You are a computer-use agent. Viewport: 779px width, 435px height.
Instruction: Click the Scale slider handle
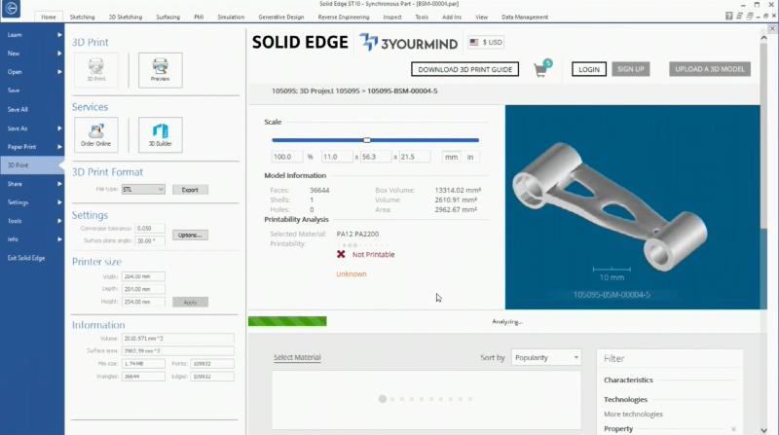(367, 140)
